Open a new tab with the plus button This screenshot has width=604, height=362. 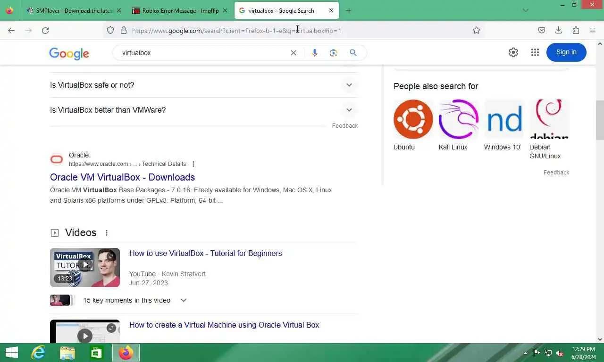click(349, 10)
